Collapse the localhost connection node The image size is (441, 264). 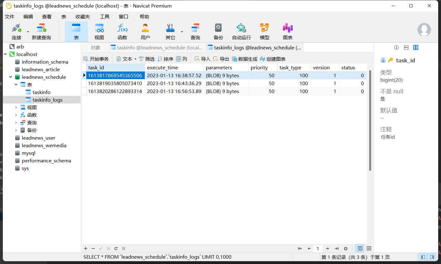[x=5, y=54]
